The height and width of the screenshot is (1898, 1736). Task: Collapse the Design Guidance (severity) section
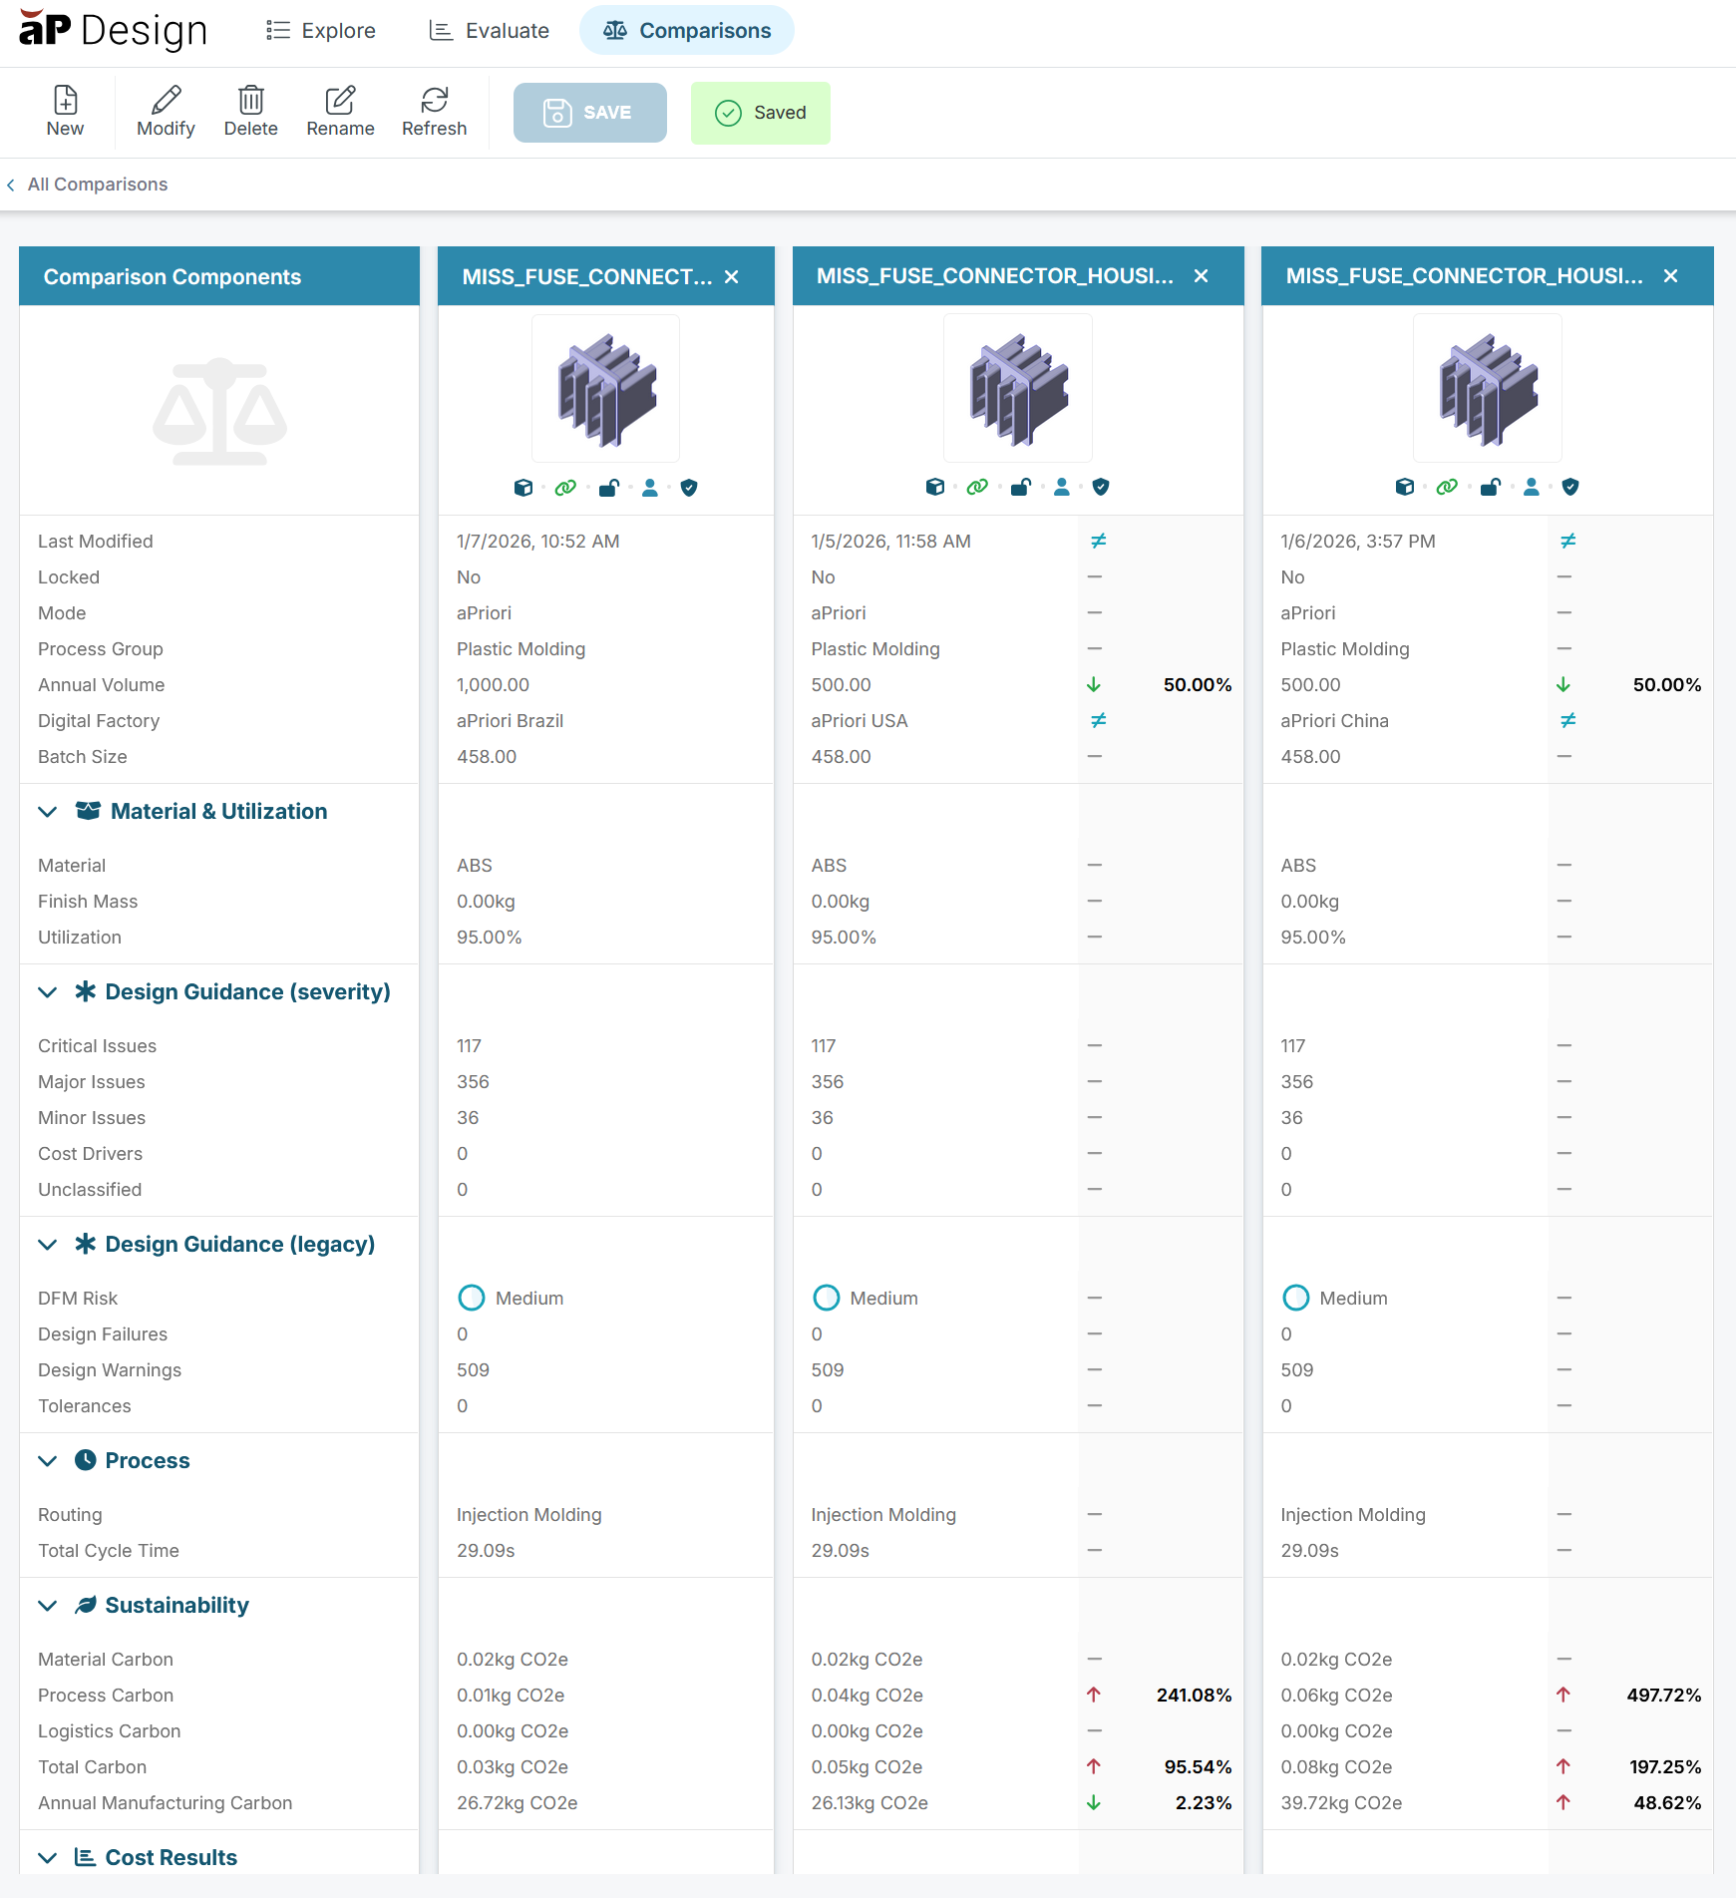point(47,992)
